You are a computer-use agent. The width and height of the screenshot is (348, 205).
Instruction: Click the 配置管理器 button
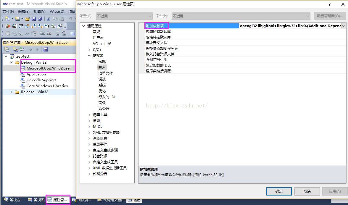330,16
